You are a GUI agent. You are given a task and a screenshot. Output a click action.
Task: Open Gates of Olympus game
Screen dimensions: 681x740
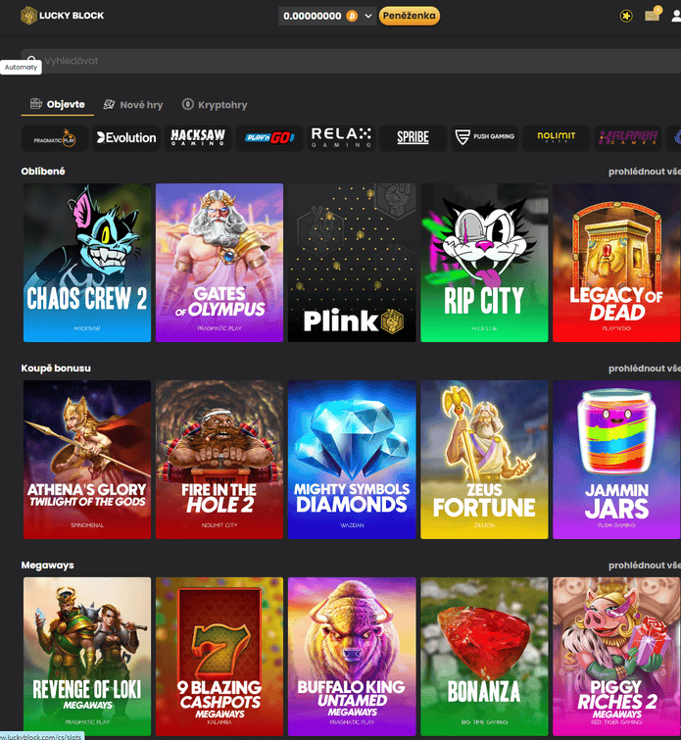coord(219,263)
